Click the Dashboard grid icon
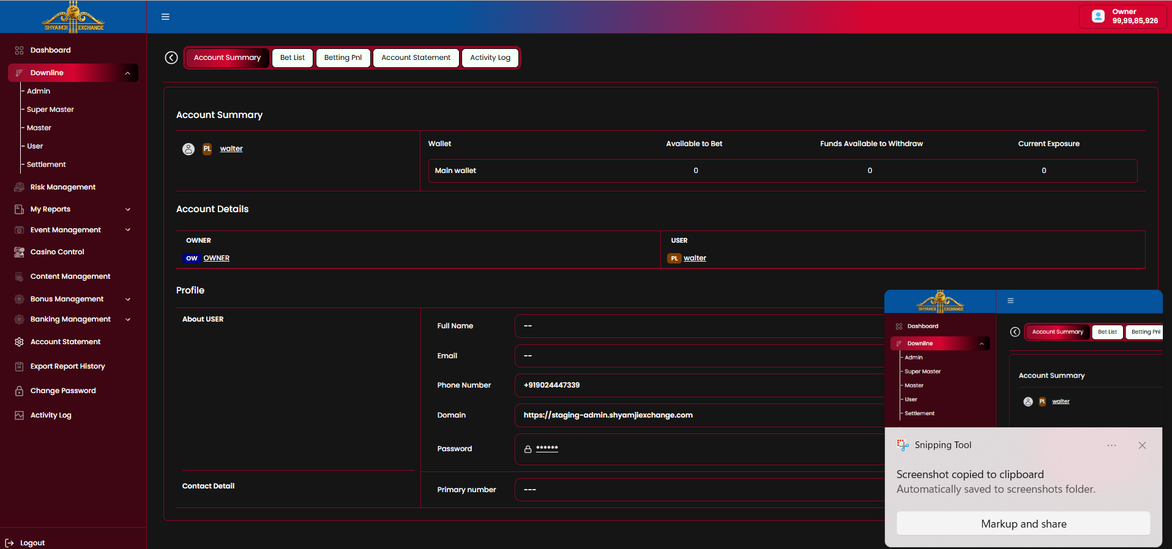 click(x=19, y=50)
